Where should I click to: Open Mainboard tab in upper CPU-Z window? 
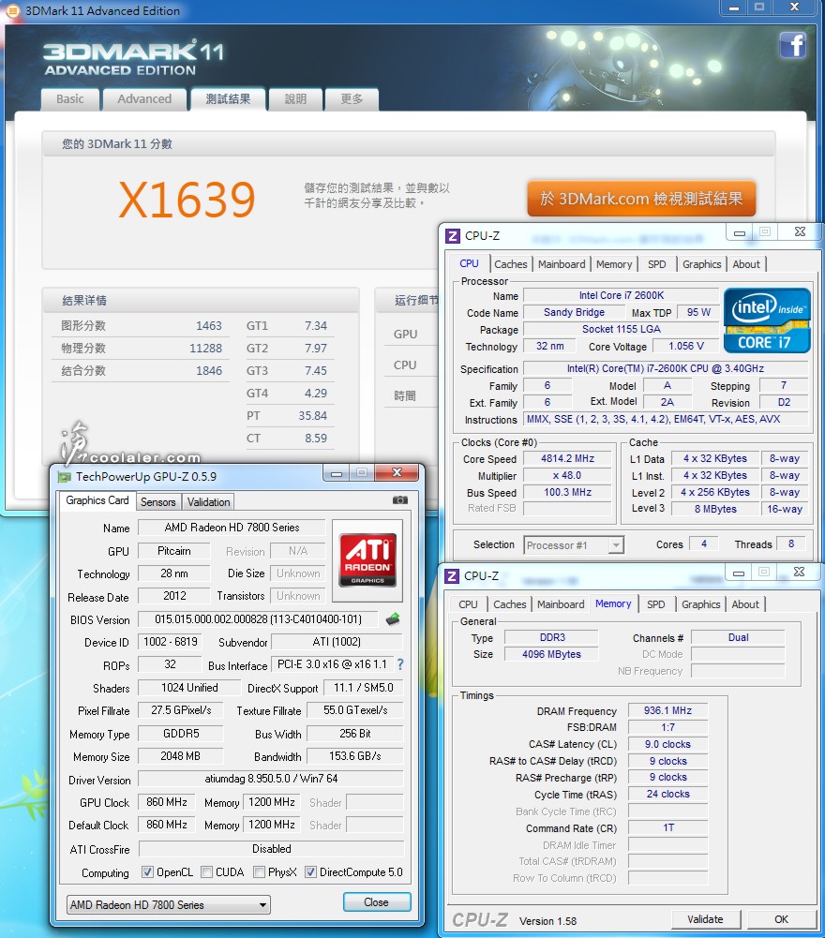click(x=562, y=264)
